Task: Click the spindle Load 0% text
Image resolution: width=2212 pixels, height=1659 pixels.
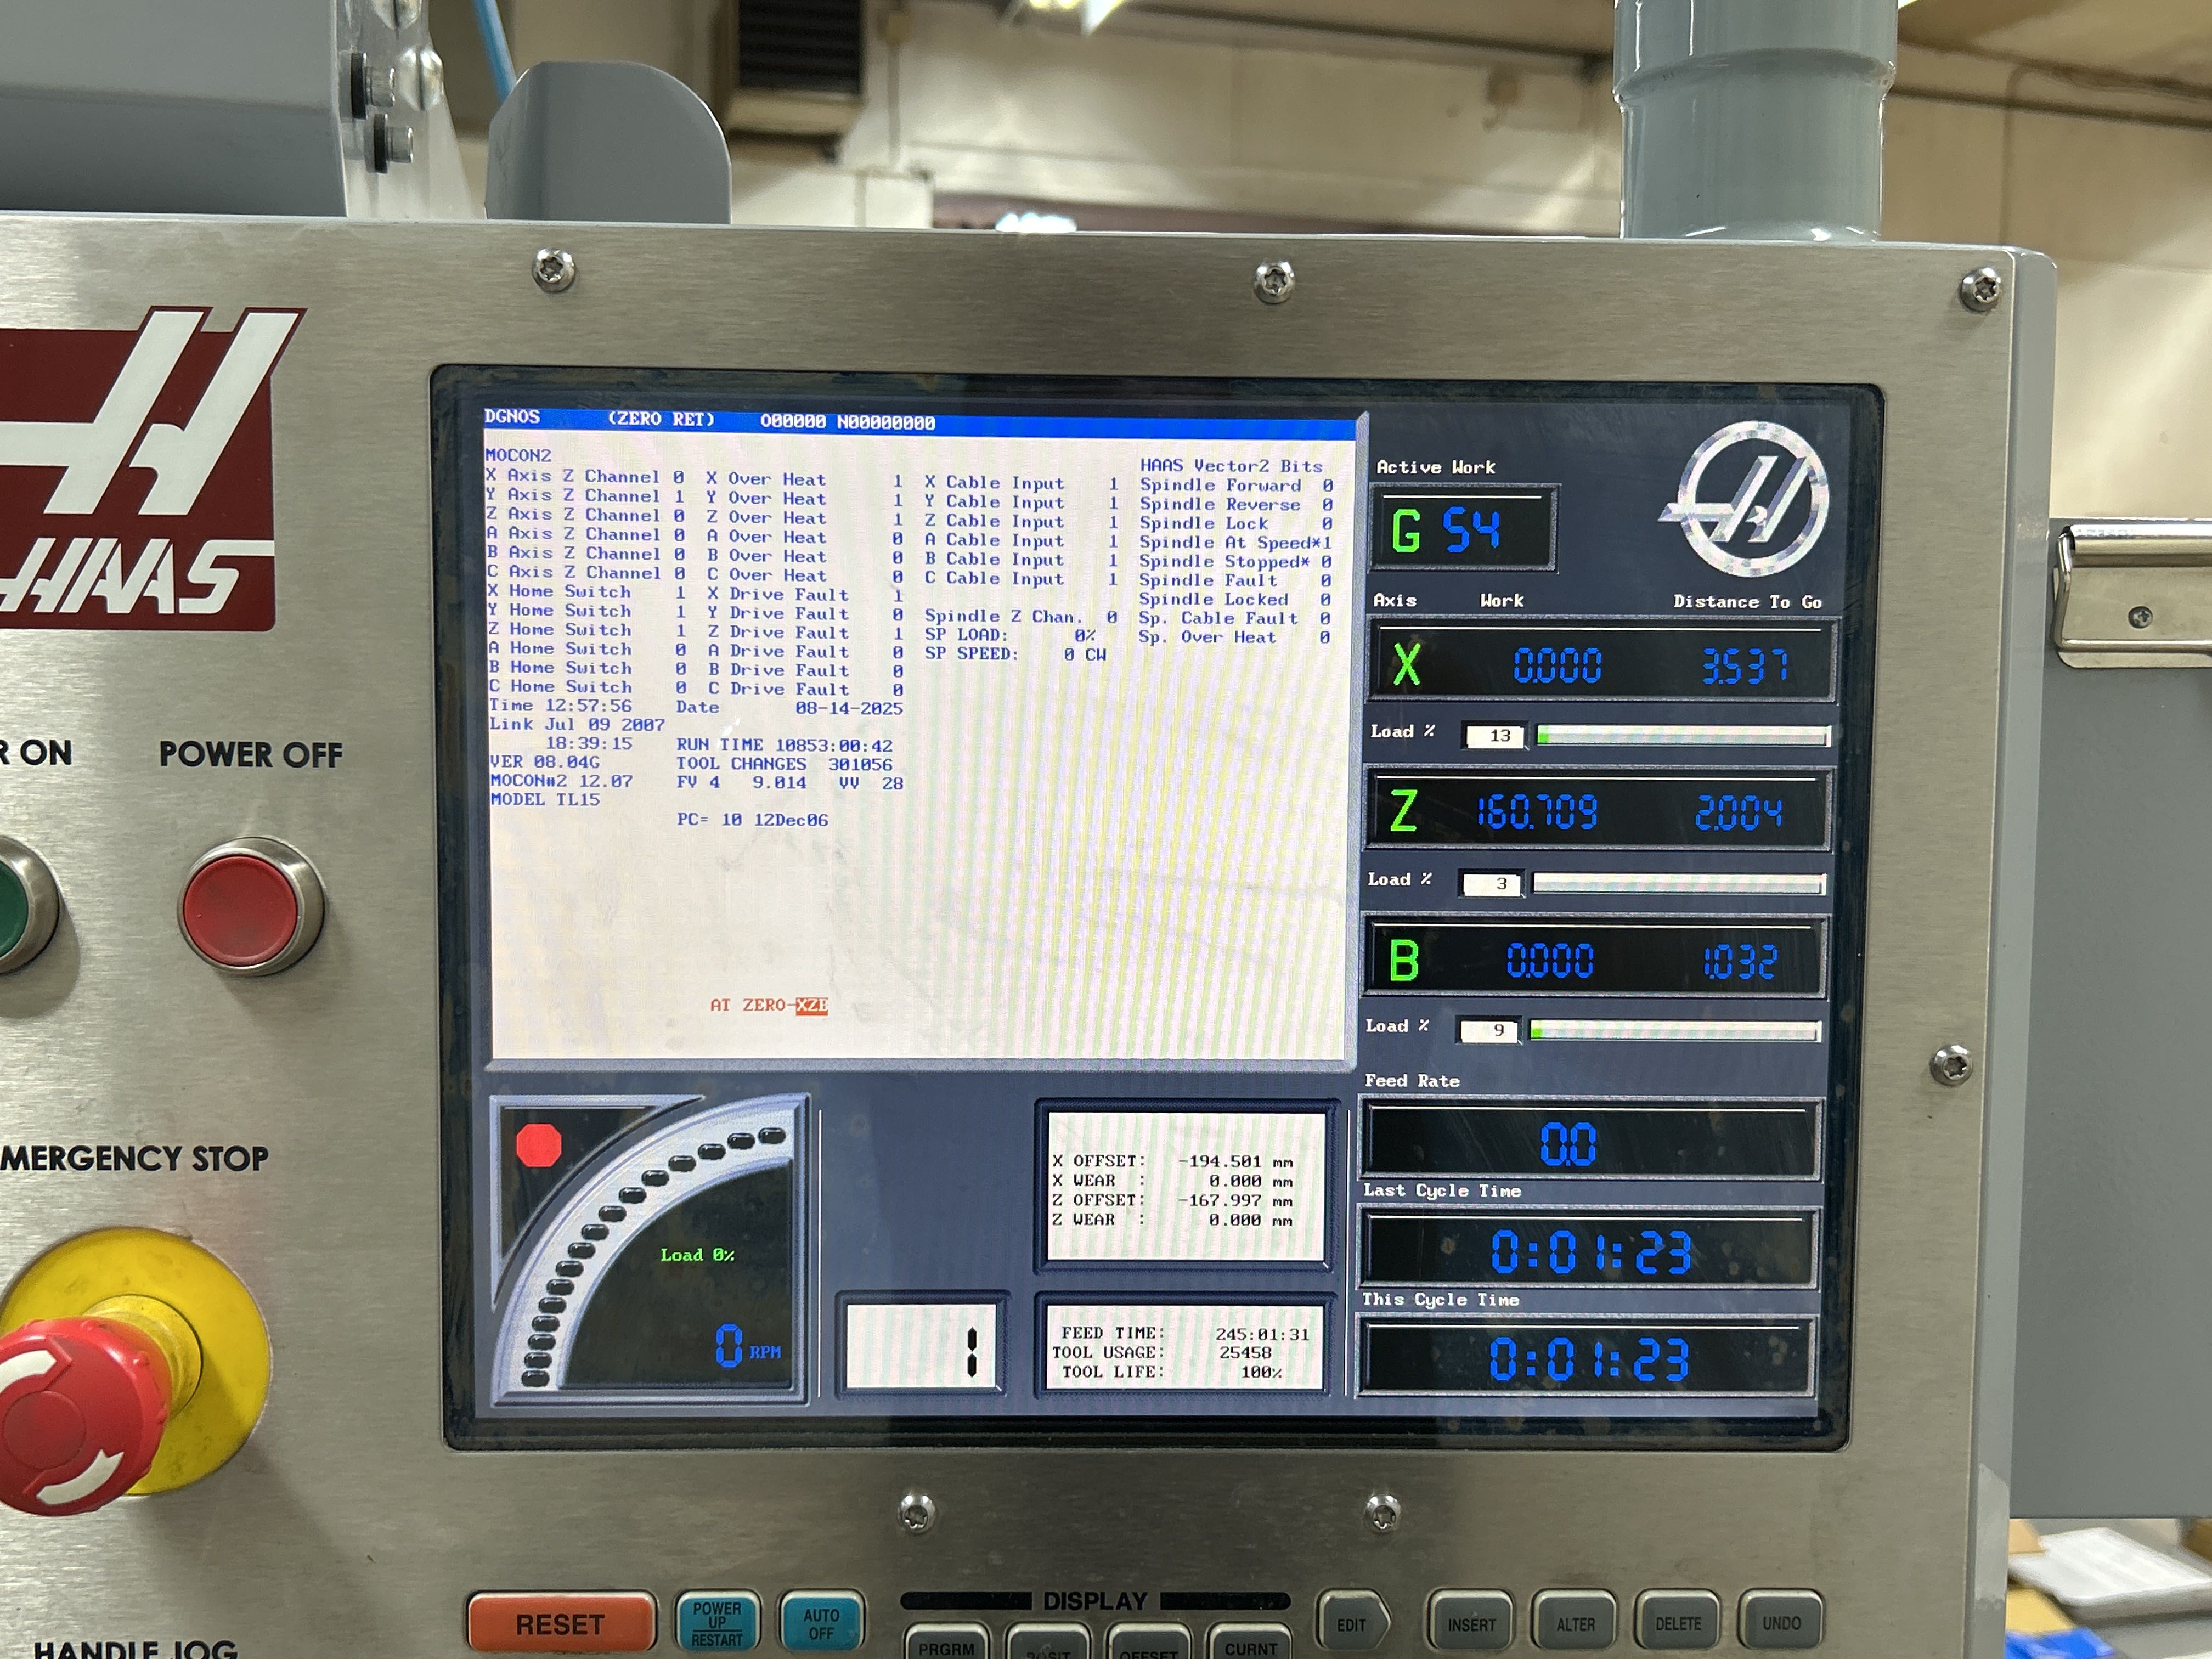Action: click(x=697, y=1255)
